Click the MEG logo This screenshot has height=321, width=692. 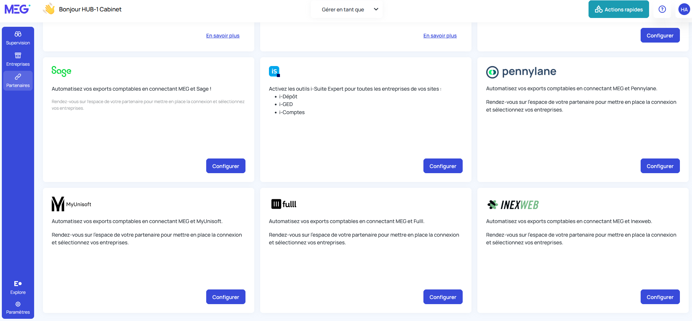pos(17,9)
